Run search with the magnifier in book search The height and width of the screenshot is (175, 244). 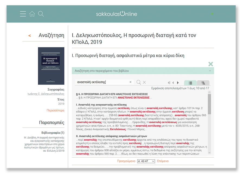coord(139,82)
